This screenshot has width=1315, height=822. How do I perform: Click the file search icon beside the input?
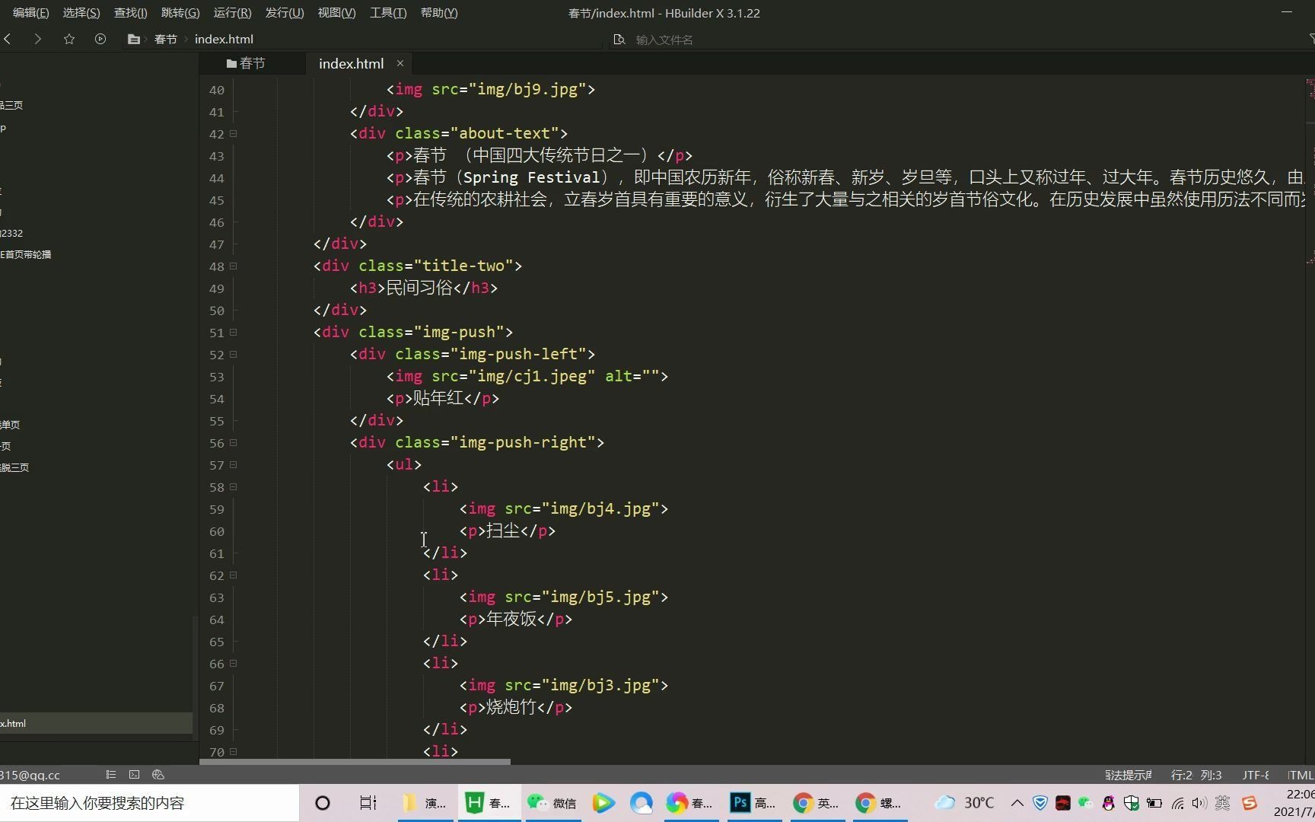click(619, 40)
